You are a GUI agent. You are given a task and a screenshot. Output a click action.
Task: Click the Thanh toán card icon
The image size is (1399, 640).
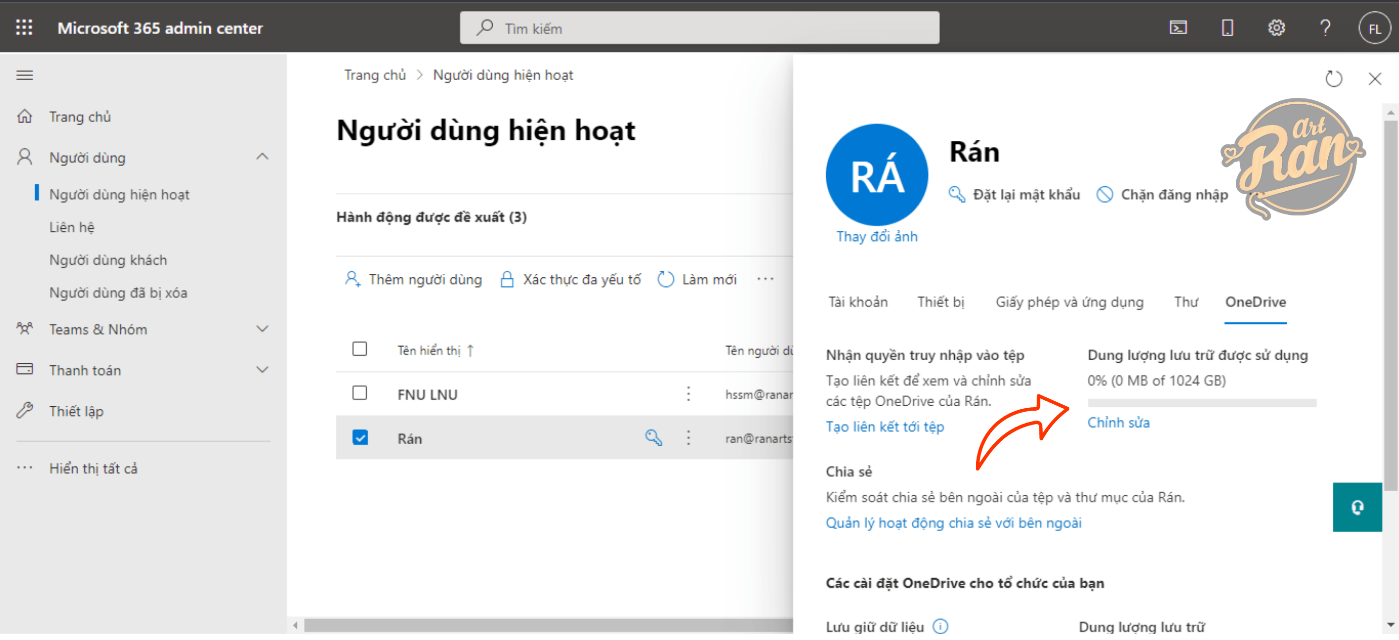24,369
